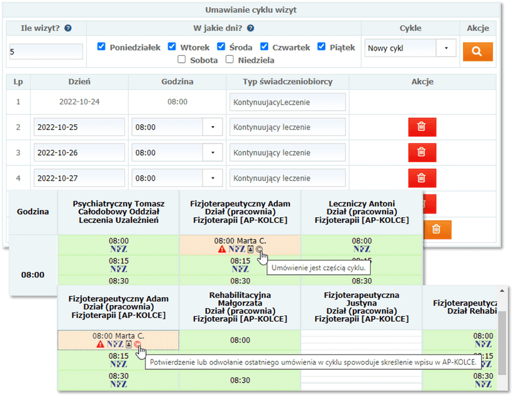Open help icon next to W jakie dni

(250, 28)
